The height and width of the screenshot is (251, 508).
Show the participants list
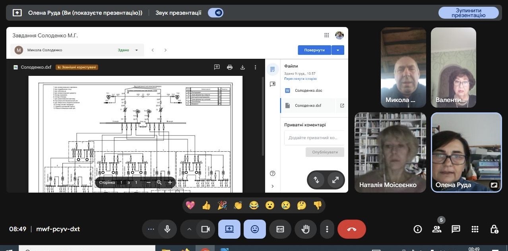tap(437, 229)
